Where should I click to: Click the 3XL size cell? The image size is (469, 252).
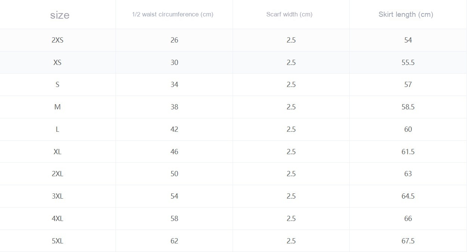point(58,196)
